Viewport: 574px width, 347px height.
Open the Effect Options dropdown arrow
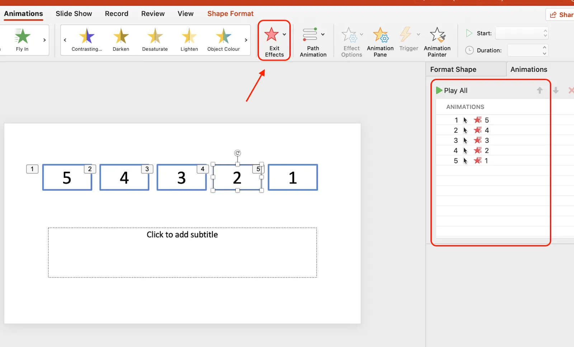(362, 34)
